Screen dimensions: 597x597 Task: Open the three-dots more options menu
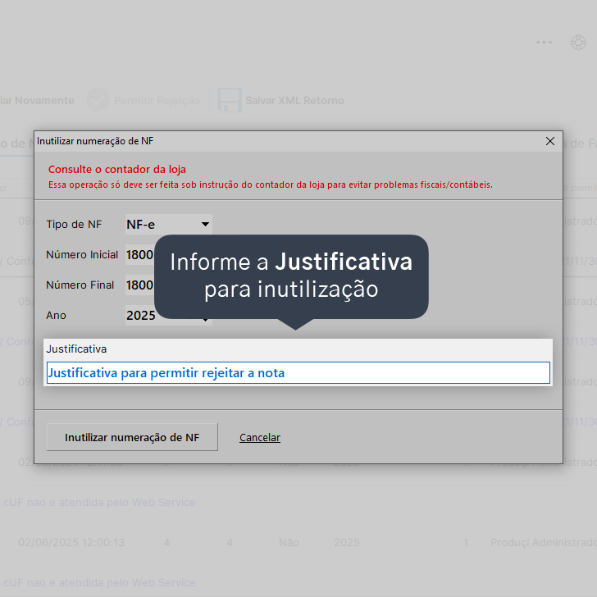(x=544, y=43)
